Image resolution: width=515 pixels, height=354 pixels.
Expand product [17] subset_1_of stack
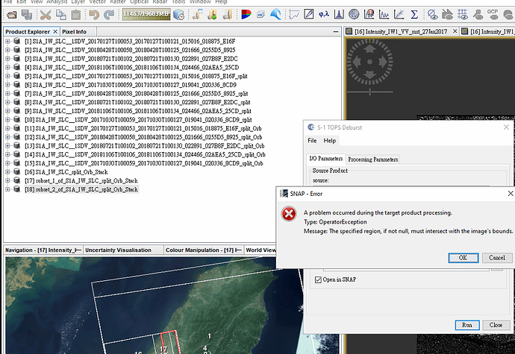7,180
